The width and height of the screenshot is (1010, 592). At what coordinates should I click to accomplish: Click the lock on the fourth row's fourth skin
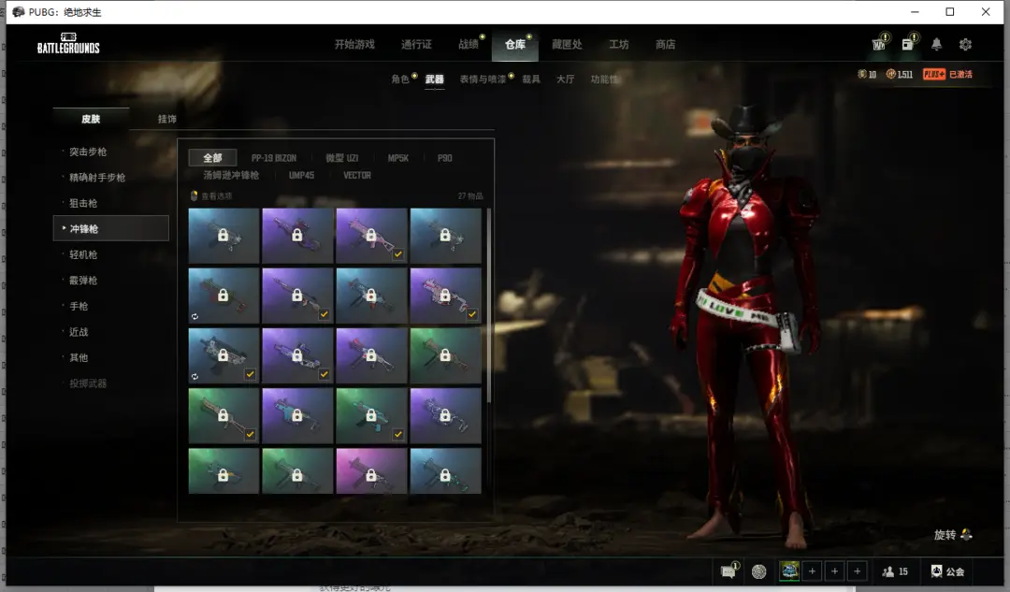(445, 415)
